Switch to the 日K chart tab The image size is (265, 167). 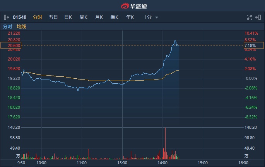pyautogui.click(x=68, y=17)
